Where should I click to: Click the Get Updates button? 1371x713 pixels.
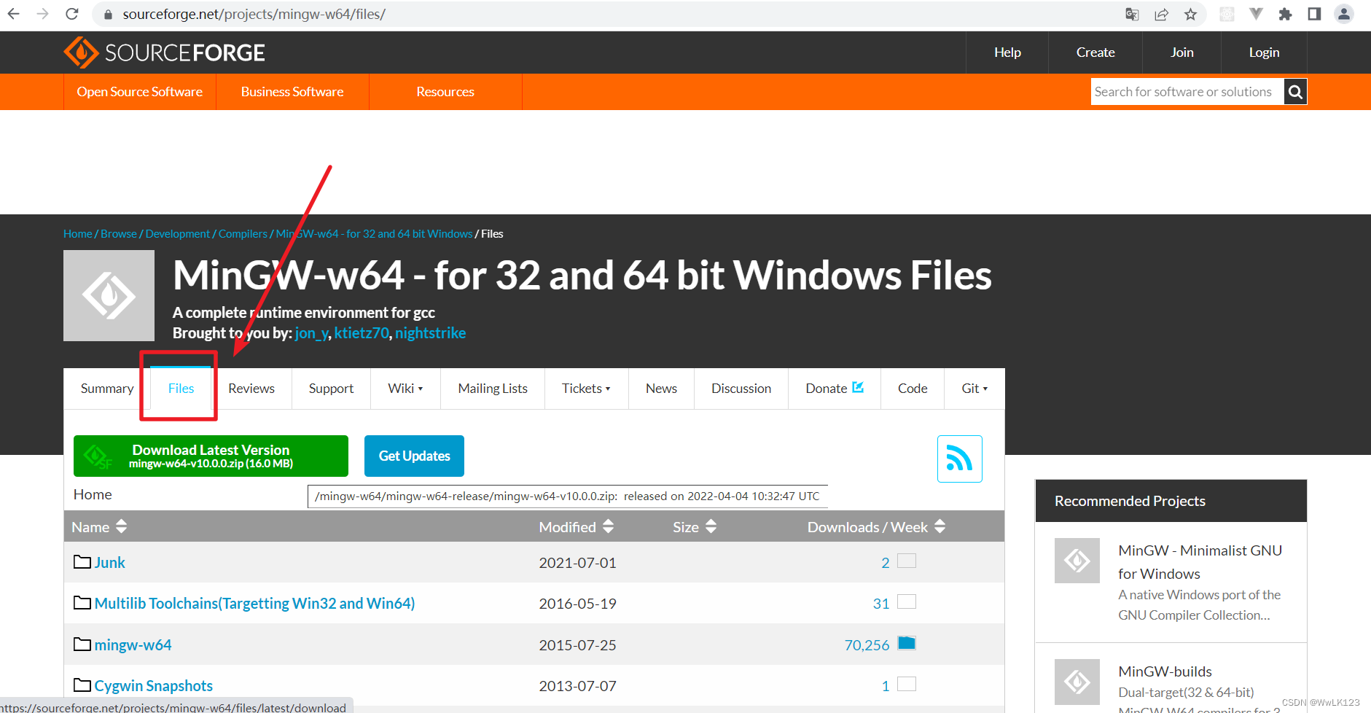[414, 456]
